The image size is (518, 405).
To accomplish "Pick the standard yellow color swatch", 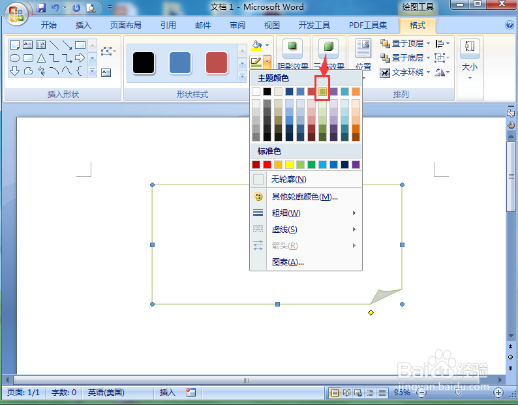I will point(289,164).
